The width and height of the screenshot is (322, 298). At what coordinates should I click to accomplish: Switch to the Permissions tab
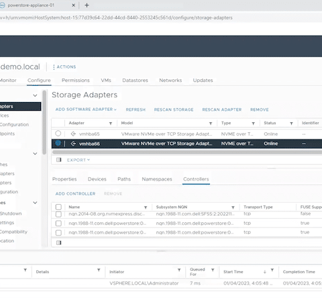(76, 81)
